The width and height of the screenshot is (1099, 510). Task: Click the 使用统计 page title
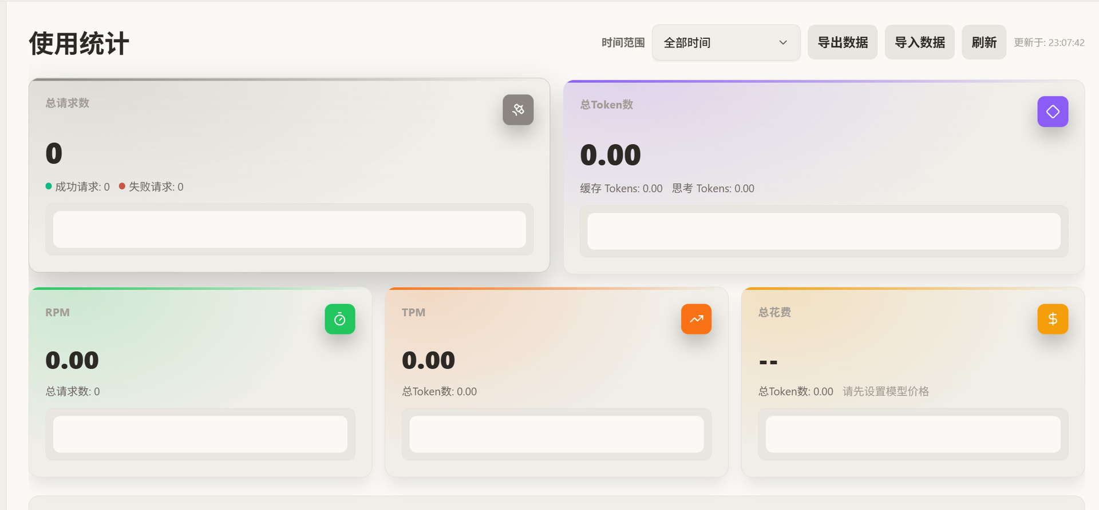point(79,43)
